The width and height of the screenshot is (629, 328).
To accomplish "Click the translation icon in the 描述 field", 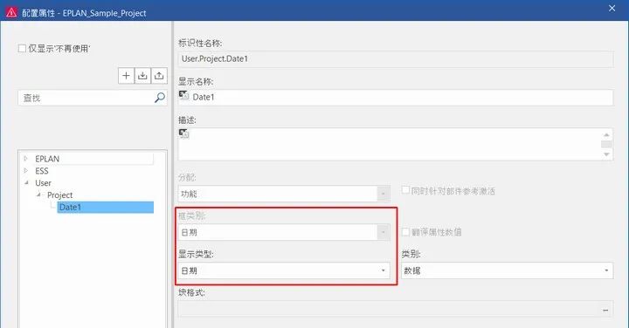I will pos(183,133).
